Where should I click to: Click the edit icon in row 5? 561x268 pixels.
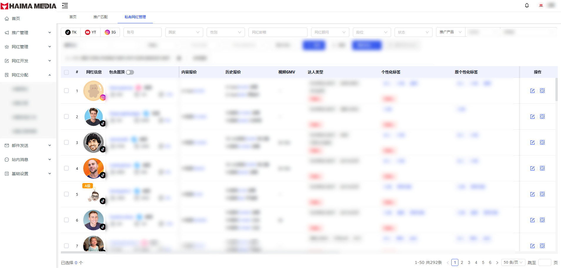[x=532, y=194]
